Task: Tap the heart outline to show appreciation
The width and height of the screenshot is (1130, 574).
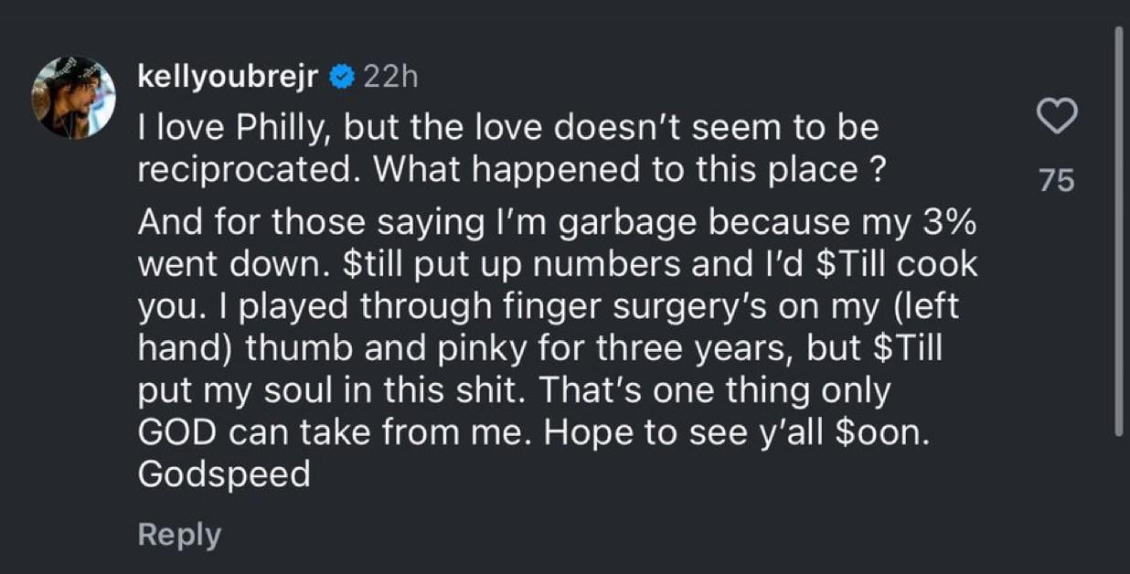Action: coord(1059,116)
